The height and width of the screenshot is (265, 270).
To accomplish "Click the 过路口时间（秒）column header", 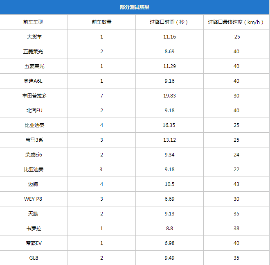I will coord(169,22).
